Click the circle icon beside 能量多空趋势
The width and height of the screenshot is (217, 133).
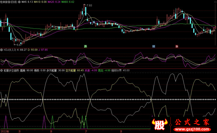1,70
